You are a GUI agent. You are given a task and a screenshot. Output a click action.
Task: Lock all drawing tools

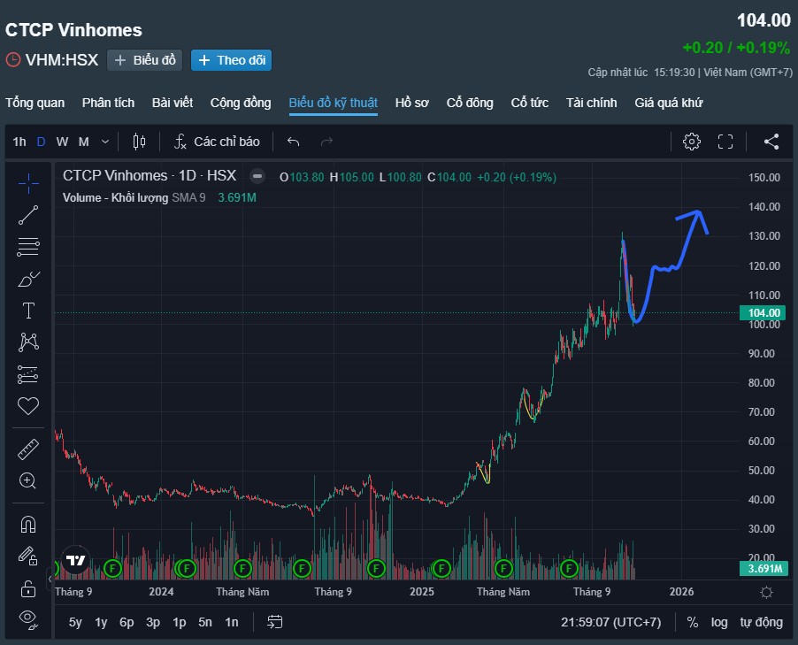pyautogui.click(x=28, y=588)
